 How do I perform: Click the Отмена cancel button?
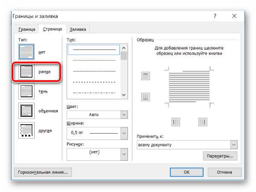224,172
